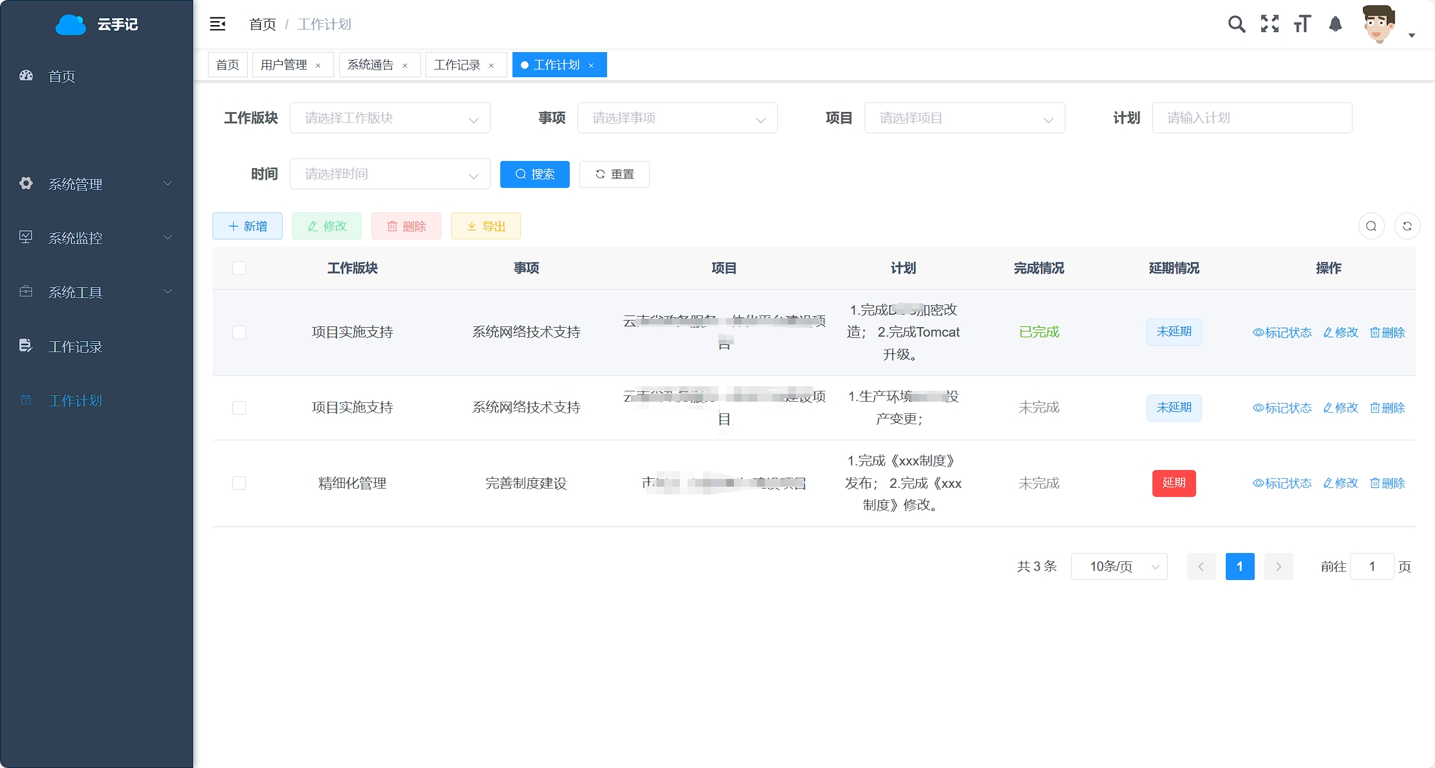Viewport: 1435px width, 768px height.
Task: Click the 导出 button
Action: click(486, 226)
